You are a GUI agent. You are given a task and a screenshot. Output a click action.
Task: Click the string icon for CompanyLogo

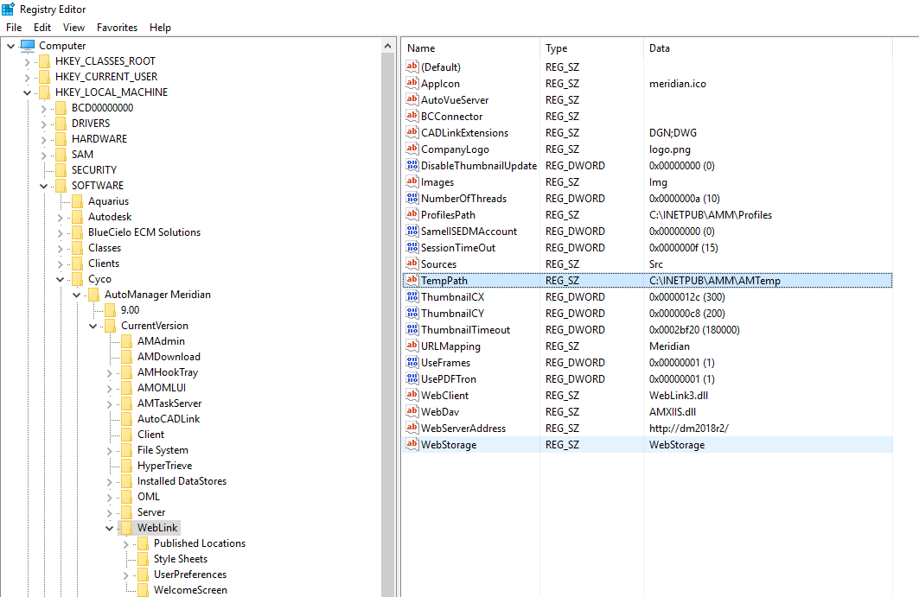tap(412, 149)
